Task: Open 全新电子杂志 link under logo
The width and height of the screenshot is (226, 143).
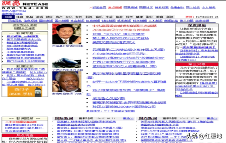Action: click(12, 14)
